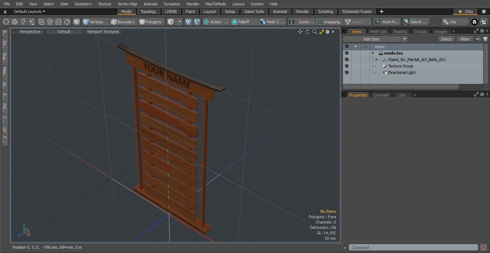Viewport: 490px width, 253px height.
Task: Switch to Boundary selection mode
Action: point(123,22)
